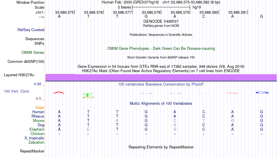Click the faded T in the Mouse row

204,121
